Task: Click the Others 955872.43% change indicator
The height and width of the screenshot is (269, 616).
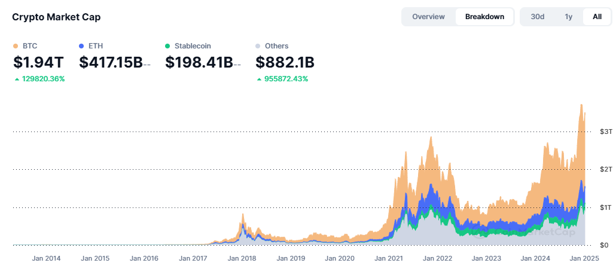Action: point(282,79)
